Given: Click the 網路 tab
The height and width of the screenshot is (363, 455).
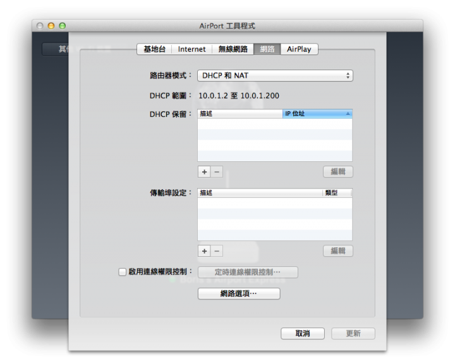Looking at the screenshot, I should coord(267,49).
